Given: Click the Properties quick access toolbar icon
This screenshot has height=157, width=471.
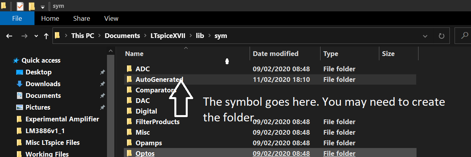Looking at the screenshot, I should 20,6.
